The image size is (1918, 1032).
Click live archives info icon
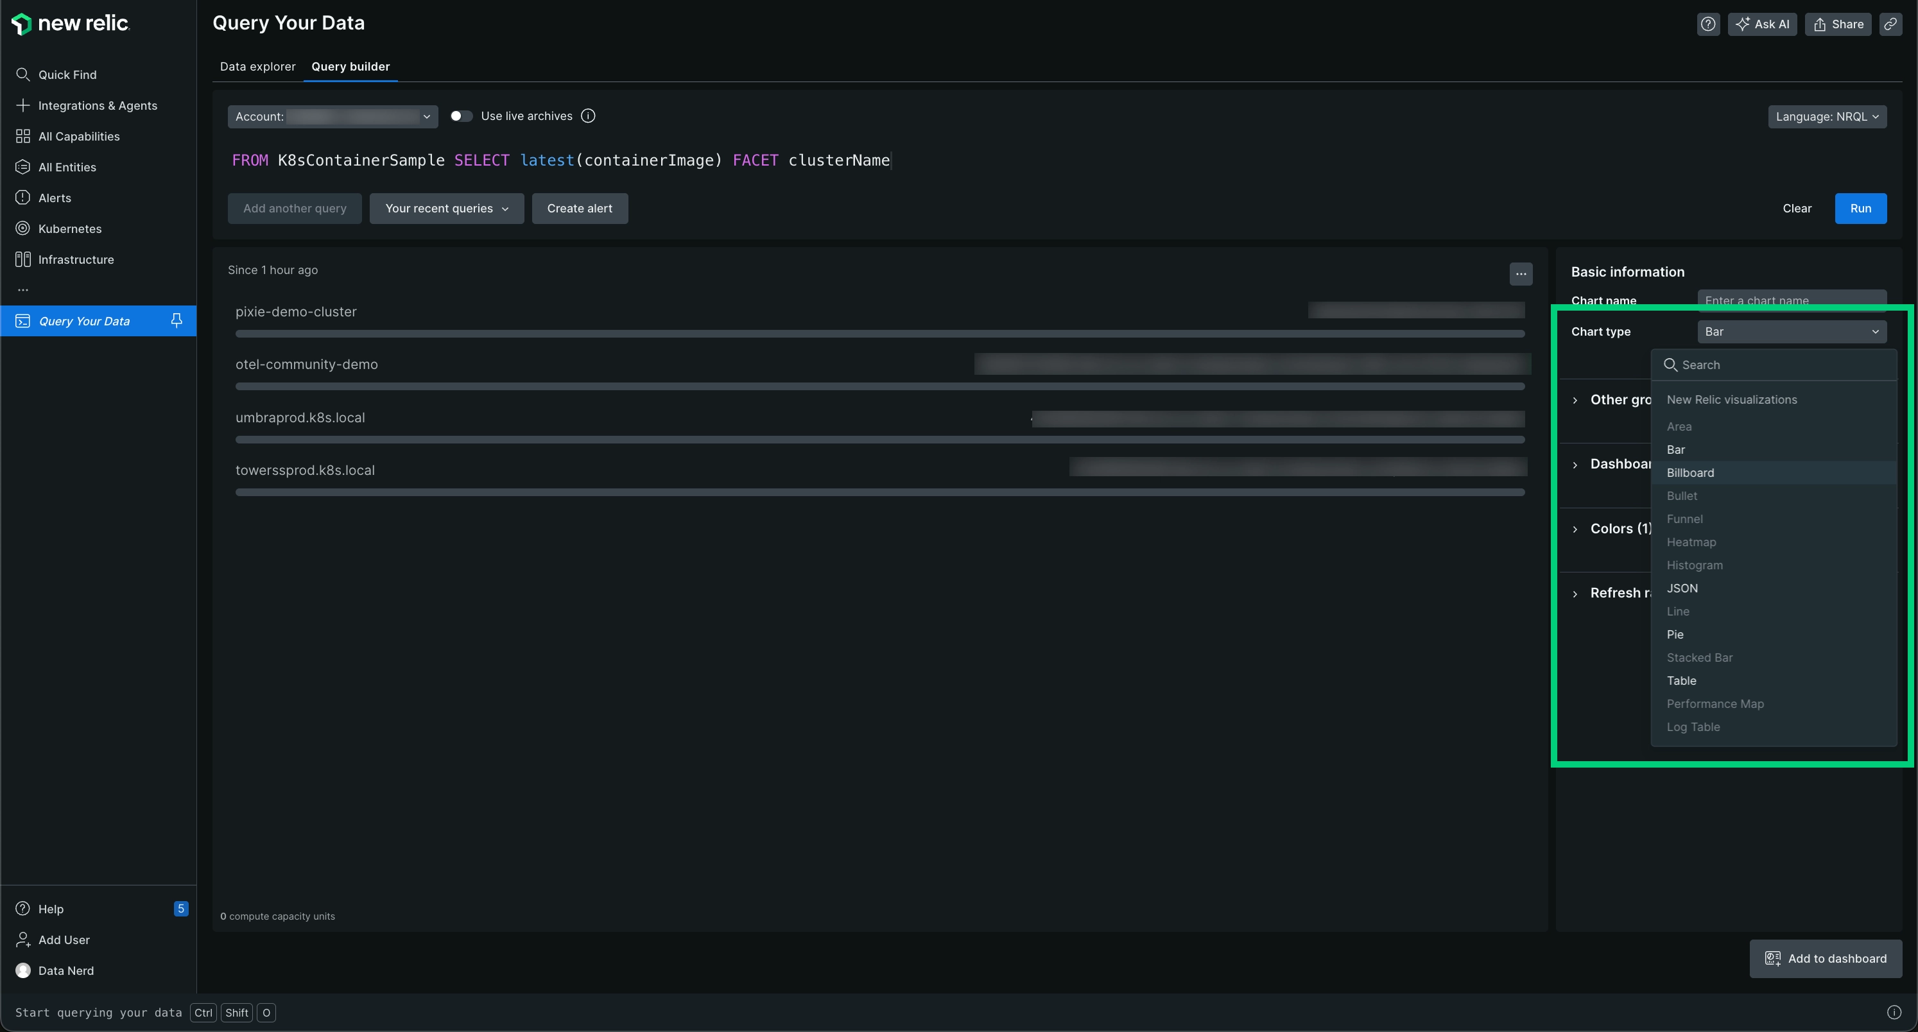[x=588, y=116]
